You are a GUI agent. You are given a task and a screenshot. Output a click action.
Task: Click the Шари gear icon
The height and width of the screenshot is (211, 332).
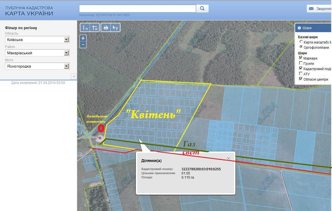(x=299, y=28)
